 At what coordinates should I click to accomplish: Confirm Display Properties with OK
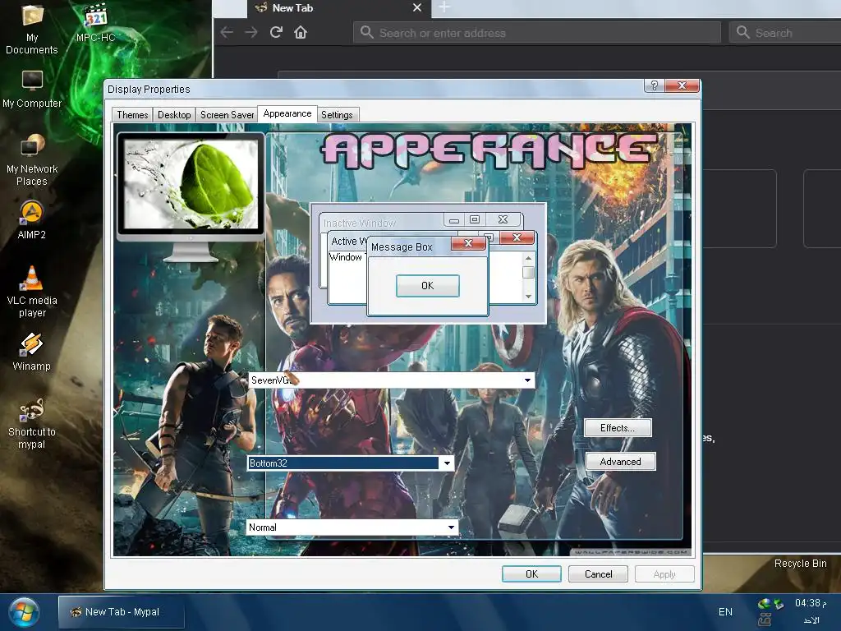(531, 574)
